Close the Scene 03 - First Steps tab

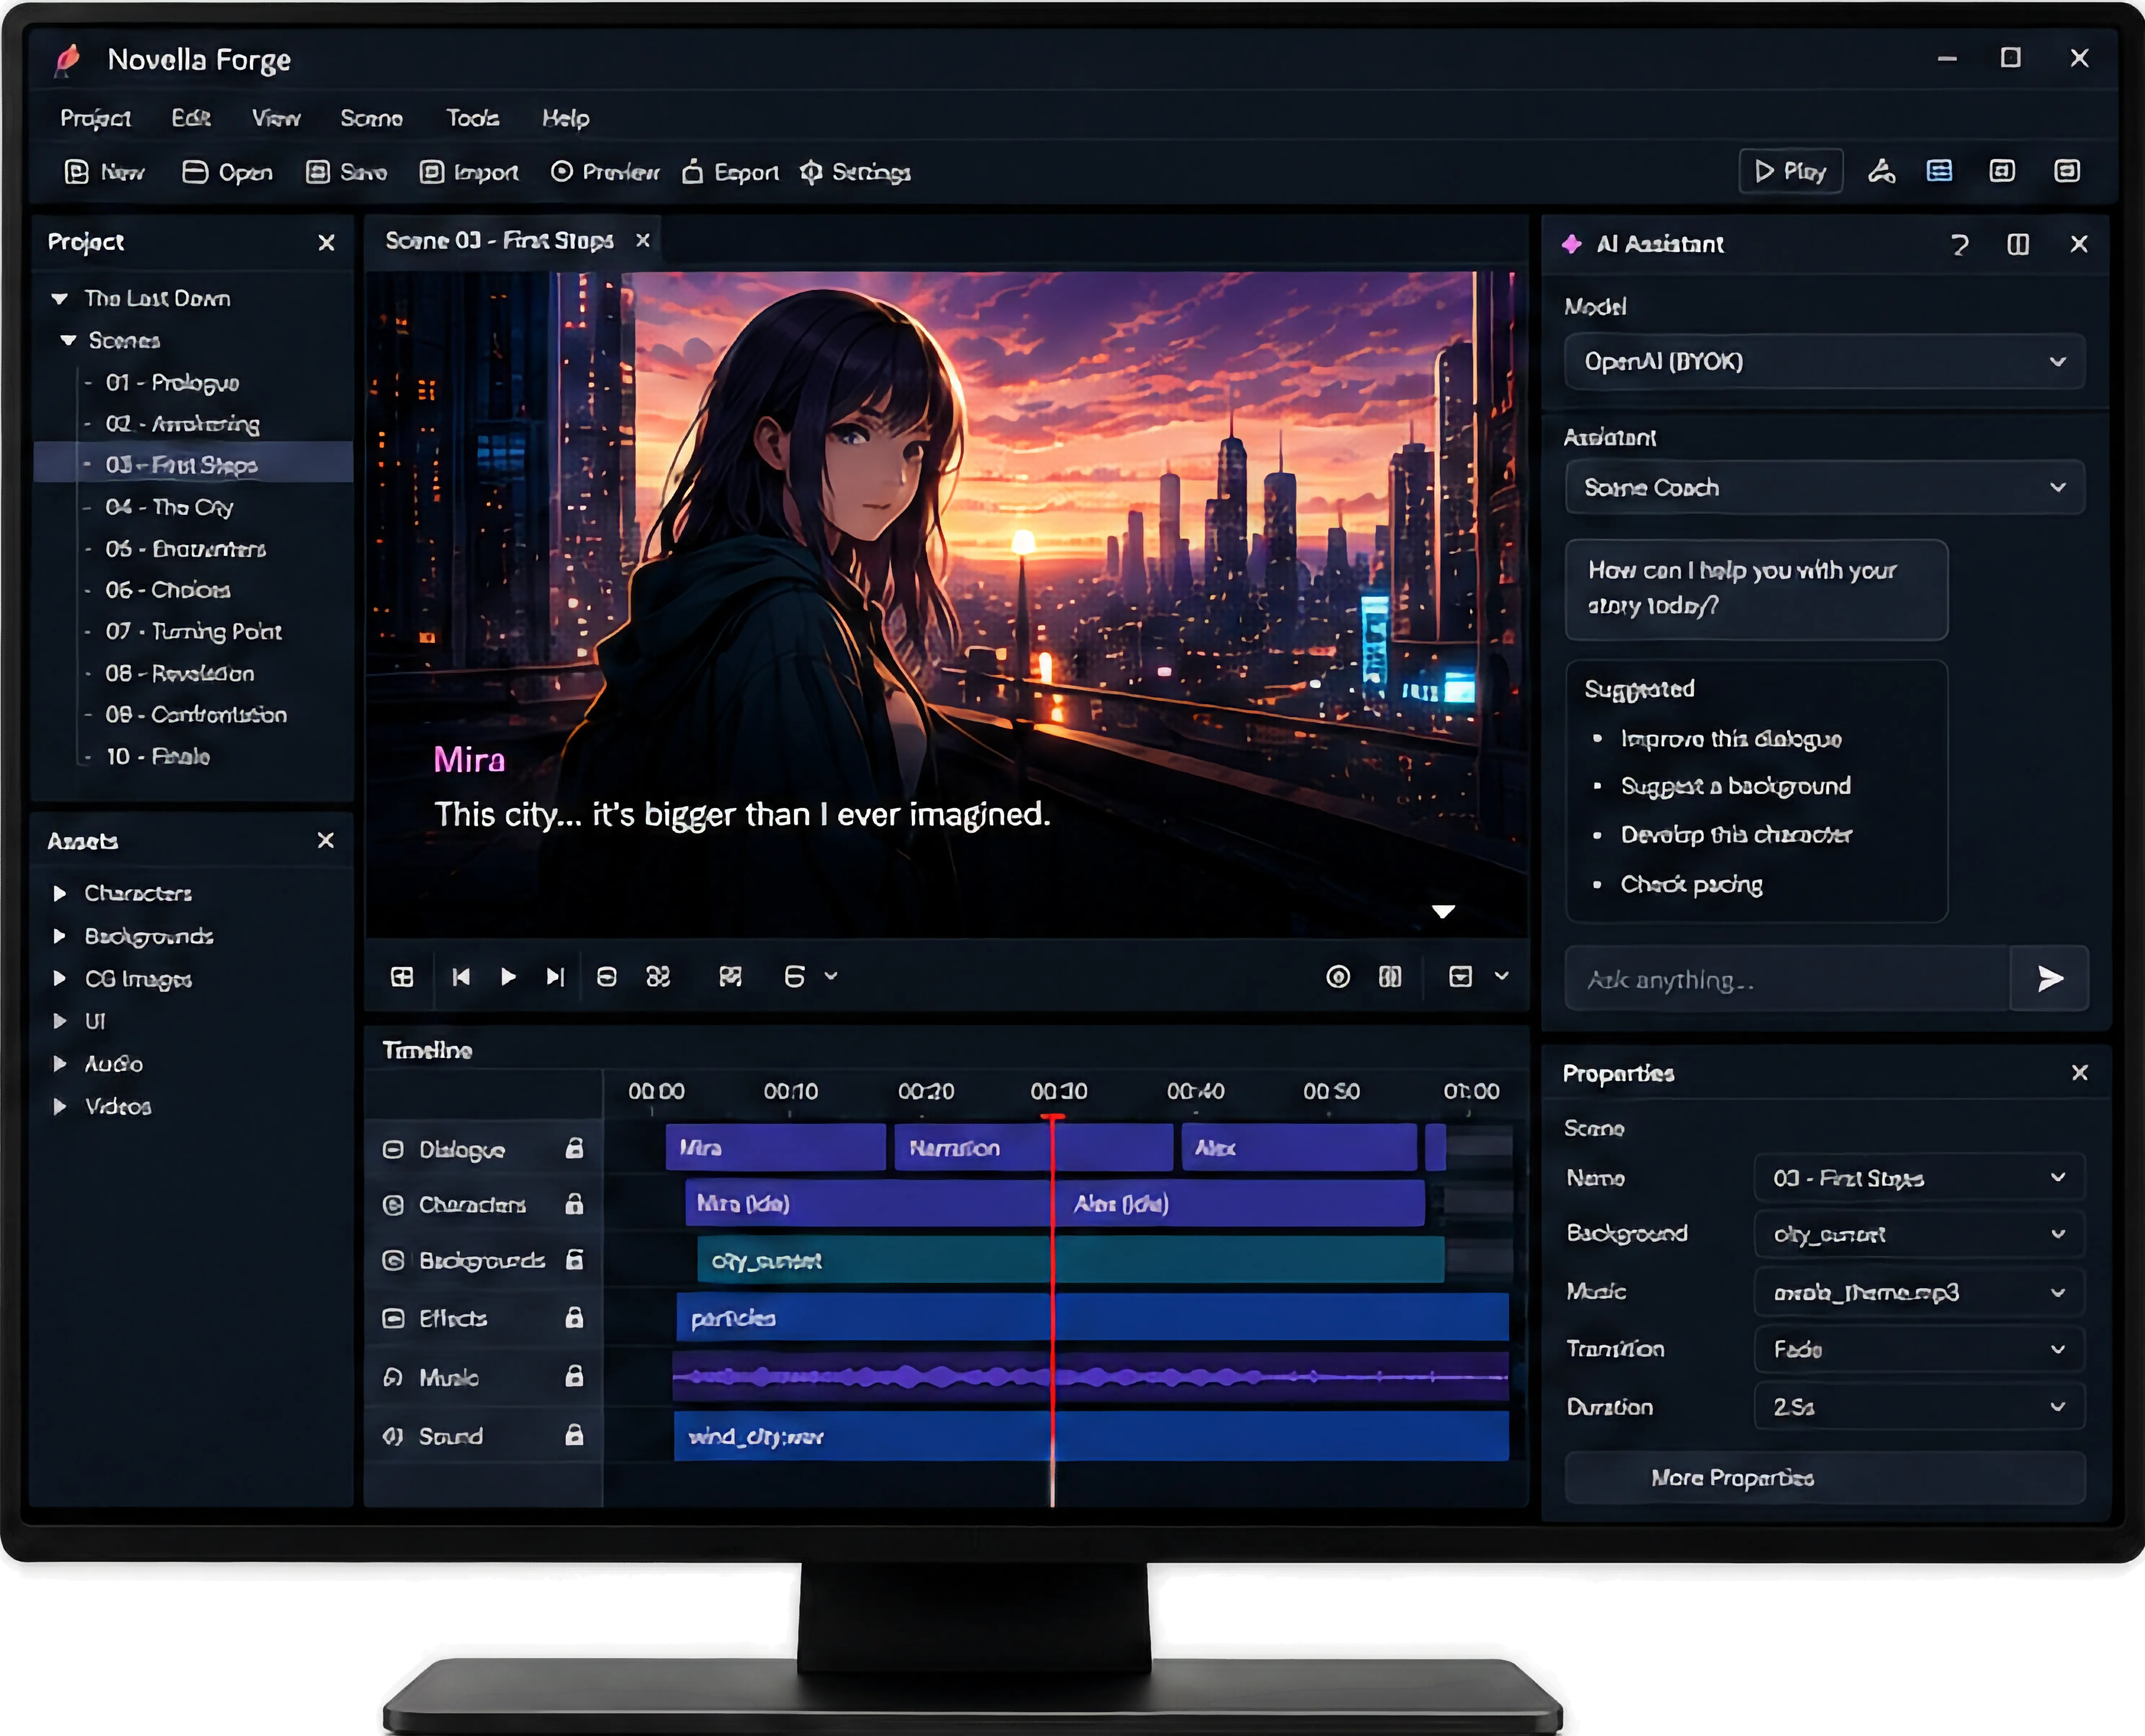(643, 241)
